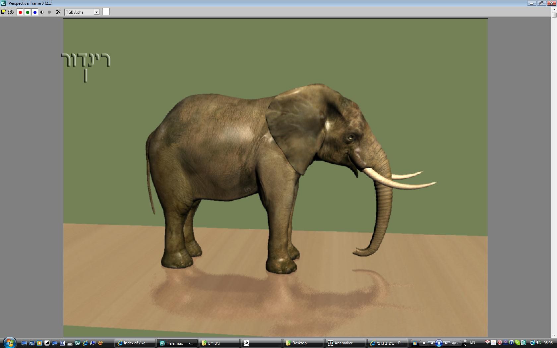Open Index of taskbar browser window
The height and width of the screenshot is (348, 557).
(x=135, y=343)
